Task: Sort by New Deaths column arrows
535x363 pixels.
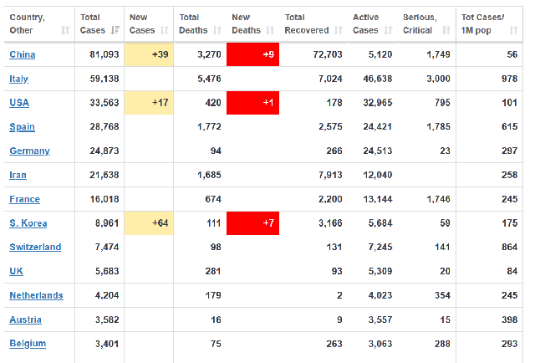Action: 270,30
